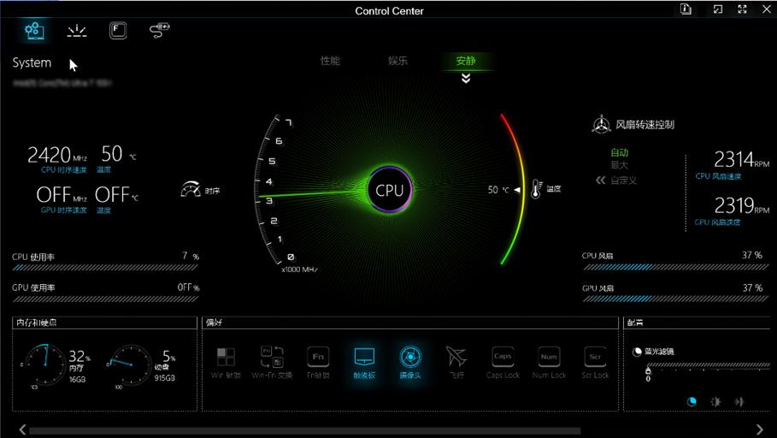
Task: Open the gaming mouse settings icon
Action: [x=160, y=31]
